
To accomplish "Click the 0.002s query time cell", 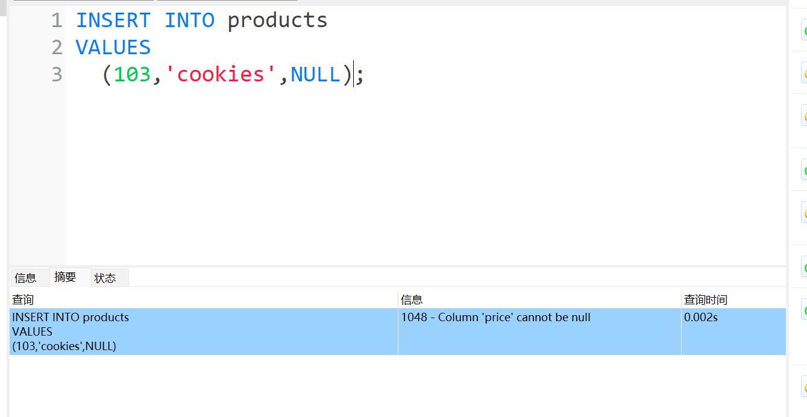I will click(700, 318).
